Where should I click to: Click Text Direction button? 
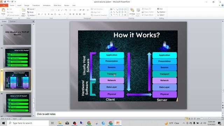pos(97,9)
